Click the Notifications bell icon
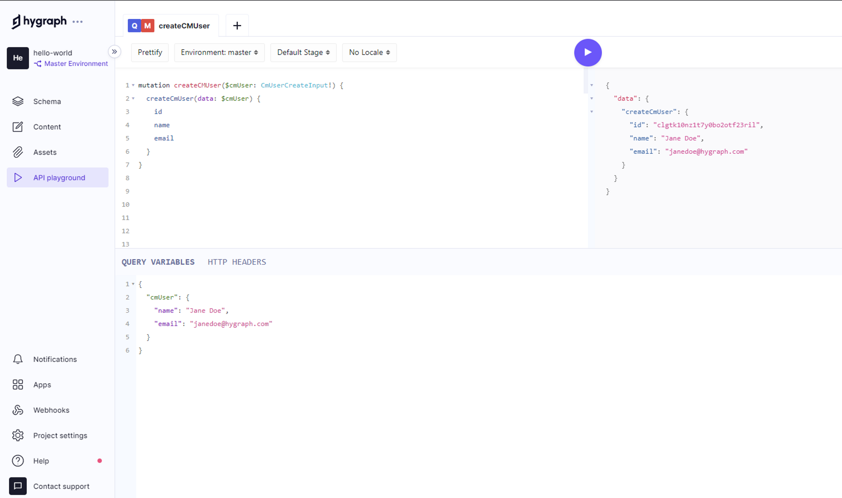The image size is (842, 498). (18, 359)
